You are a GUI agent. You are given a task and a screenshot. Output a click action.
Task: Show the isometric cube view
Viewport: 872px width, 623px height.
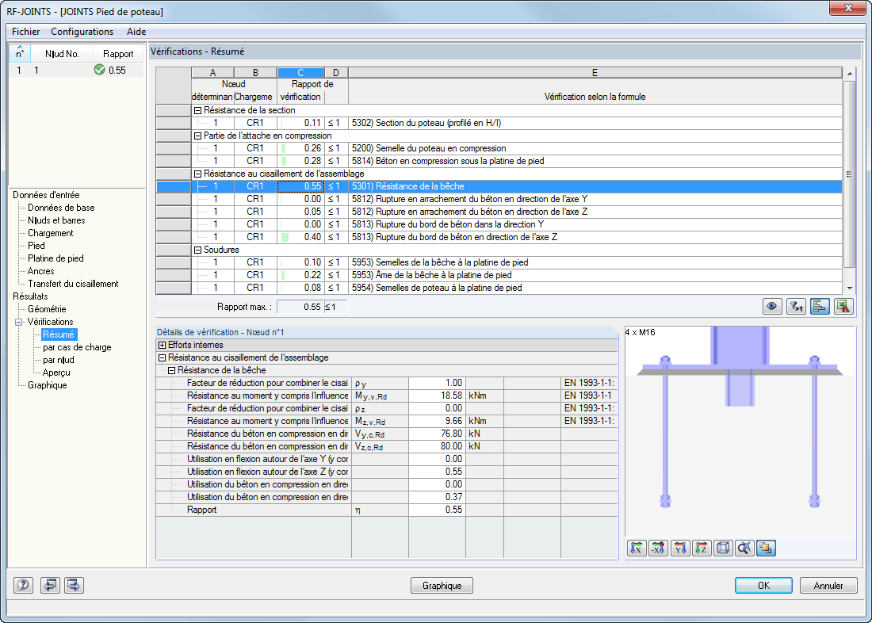[x=723, y=548]
